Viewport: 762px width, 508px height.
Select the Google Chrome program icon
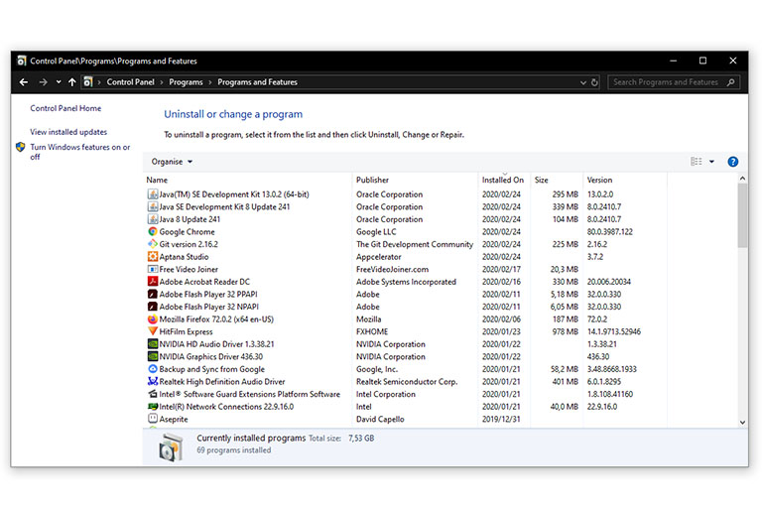point(153,231)
